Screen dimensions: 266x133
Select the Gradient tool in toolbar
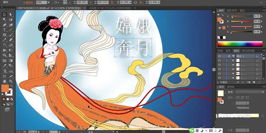click(x=11, y=61)
